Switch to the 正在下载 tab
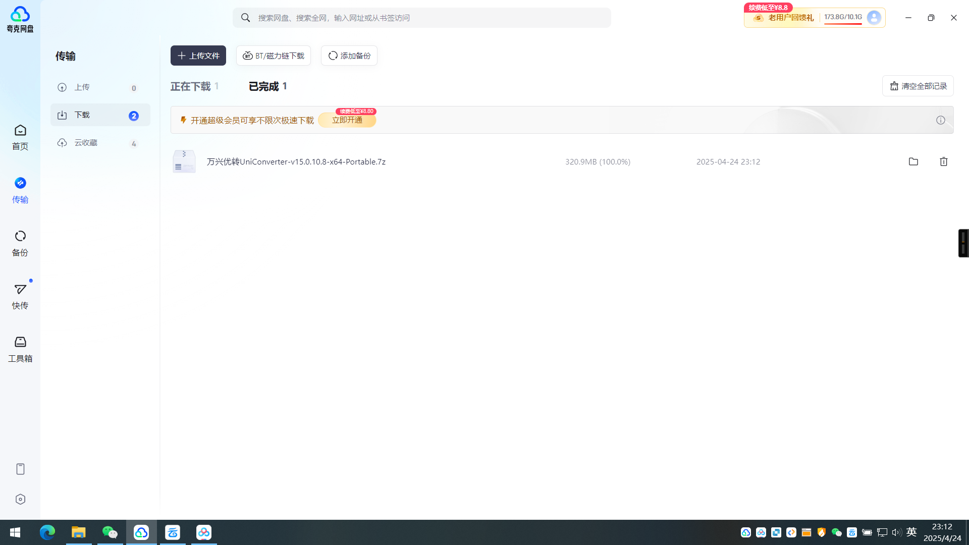Screen dimensions: 969x545 [x=194, y=86]
